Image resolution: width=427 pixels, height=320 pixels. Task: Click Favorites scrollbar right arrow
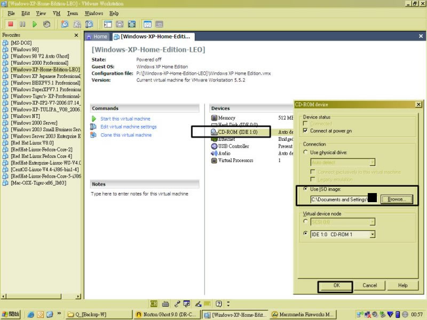[78, 296]
